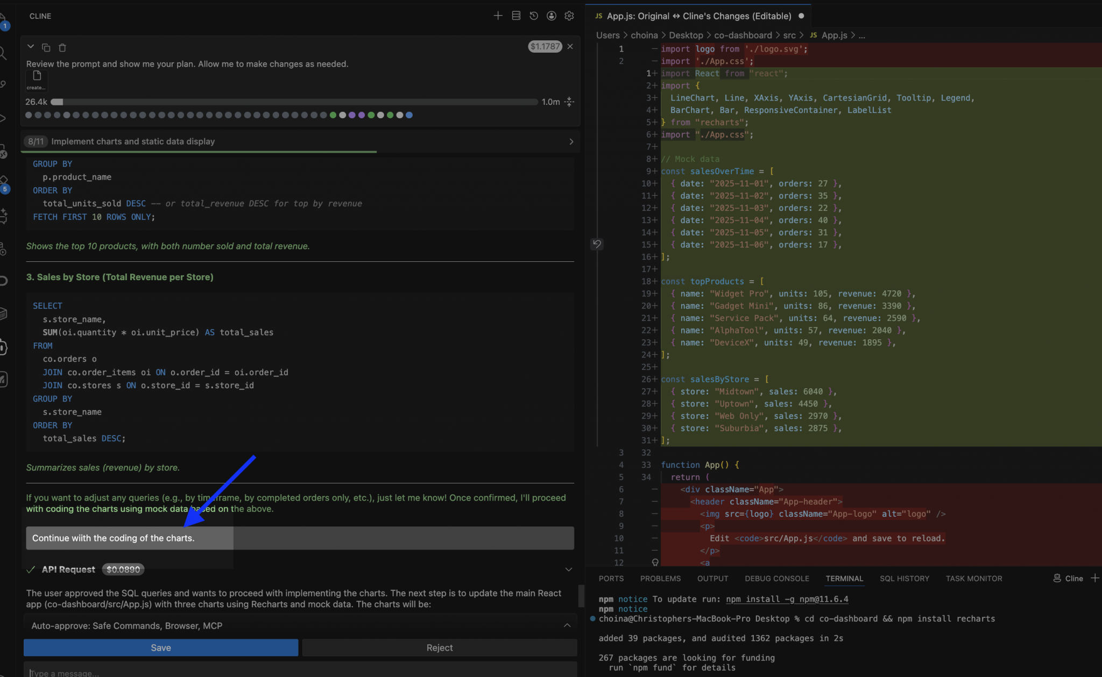Viewport: 1102px width, 677px height.
Task: Start a new Cline task with the plus icon
Action: pos(498,16)
